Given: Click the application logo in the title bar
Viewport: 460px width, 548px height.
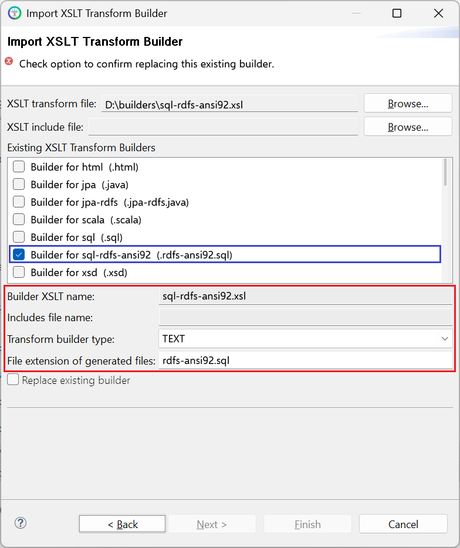Looking at the screenshot, I should point(14,13).
